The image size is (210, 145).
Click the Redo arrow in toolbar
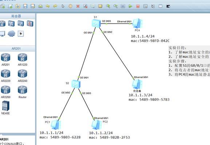coord(55,6)
